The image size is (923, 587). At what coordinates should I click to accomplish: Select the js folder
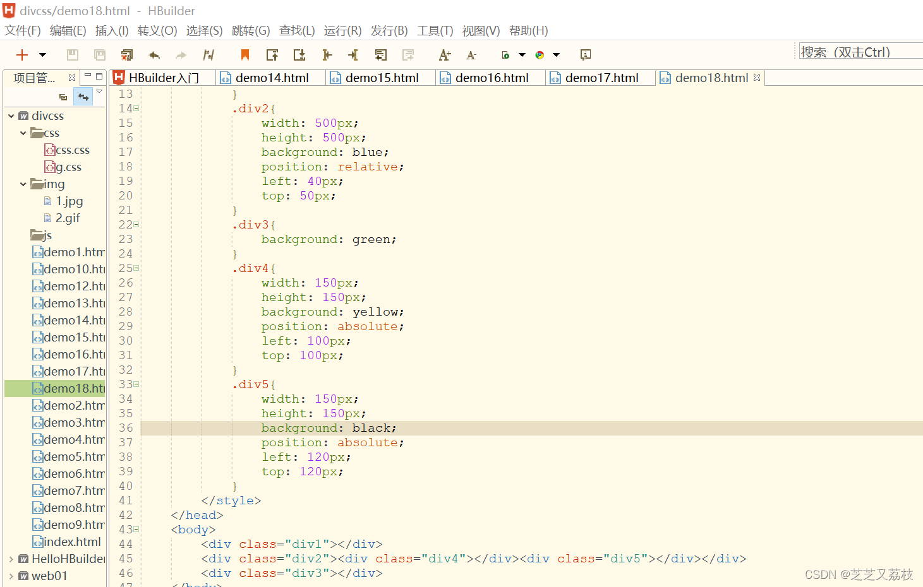pyautogui.click(x=42, y=235)
